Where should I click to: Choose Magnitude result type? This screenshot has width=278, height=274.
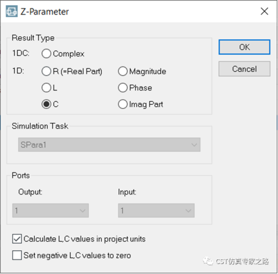coord(122,71)
